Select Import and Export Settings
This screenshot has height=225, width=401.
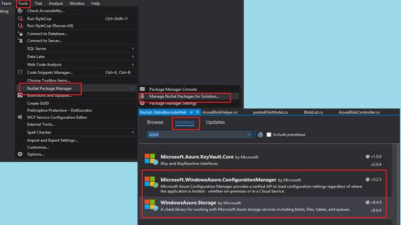(x=52, y=140)
